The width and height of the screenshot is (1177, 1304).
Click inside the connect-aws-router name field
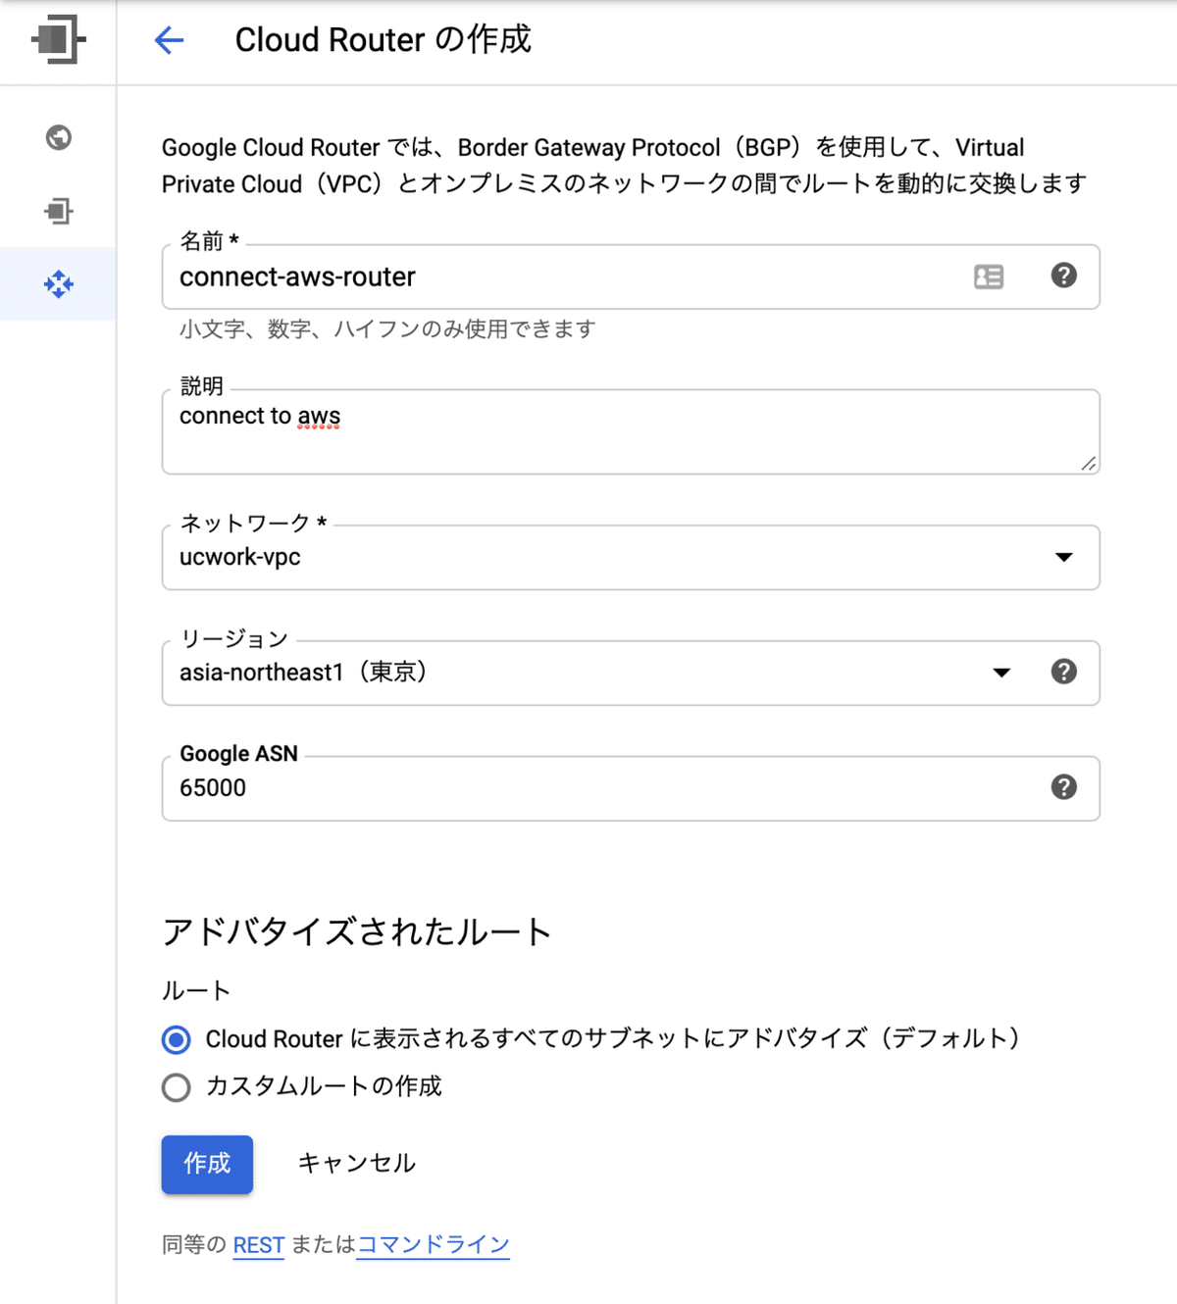[490, 276]
